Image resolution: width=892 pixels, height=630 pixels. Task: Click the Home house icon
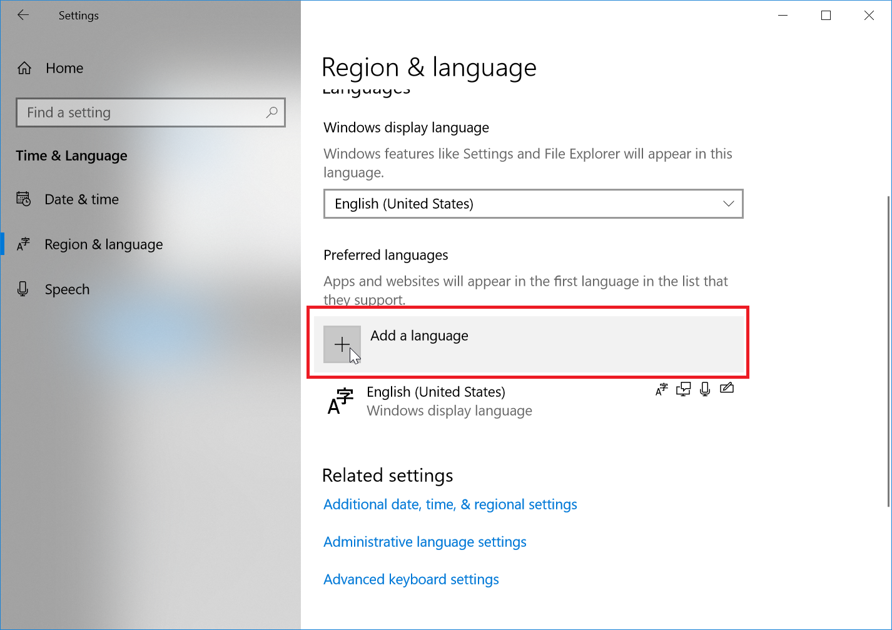click(x=24, y=68)
